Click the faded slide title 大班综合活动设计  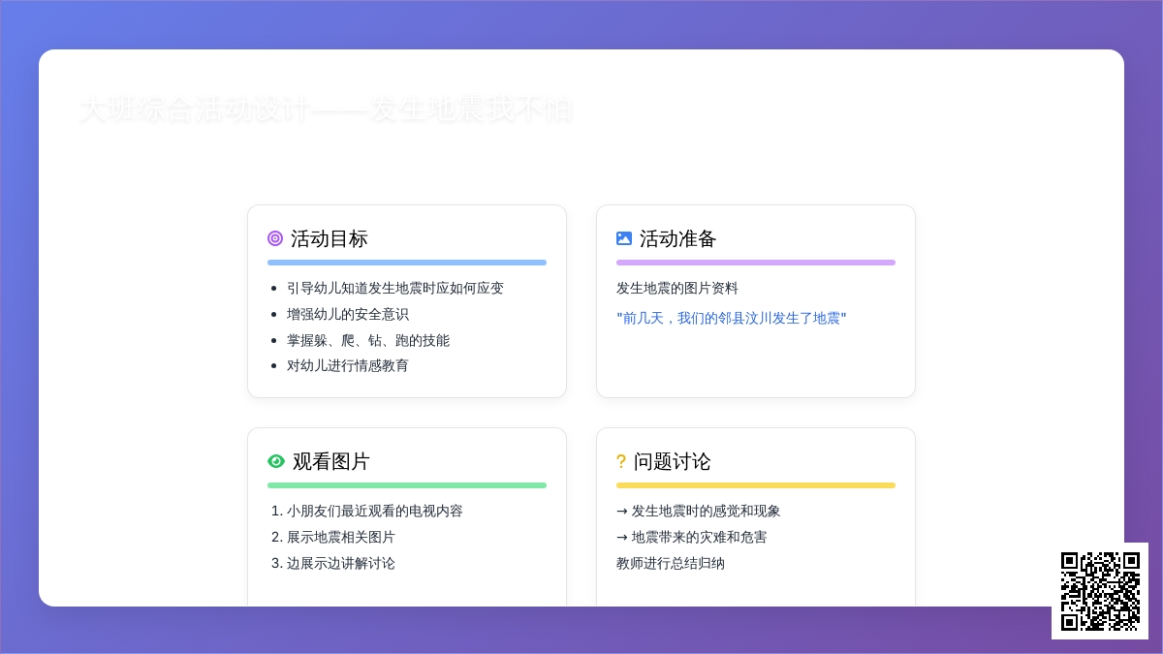pos(326,109)
